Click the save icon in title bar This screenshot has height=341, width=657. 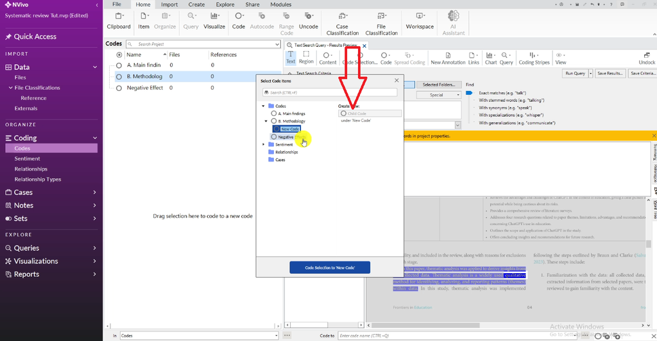click(x=577, y=4)
